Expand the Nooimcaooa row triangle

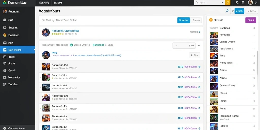[x=40, y=87]
